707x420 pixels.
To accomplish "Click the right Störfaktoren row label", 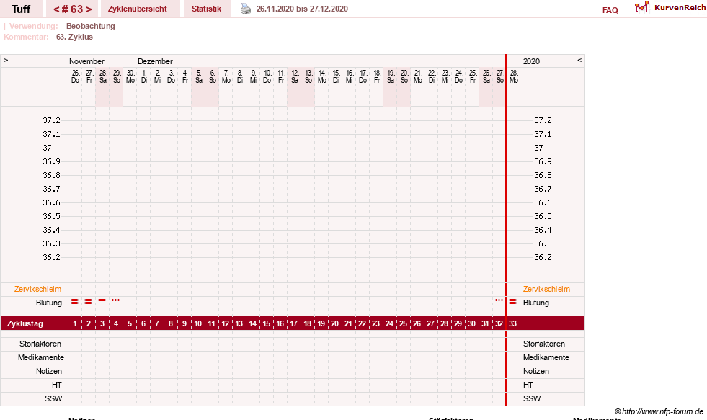I will click(x=544, y=344).
